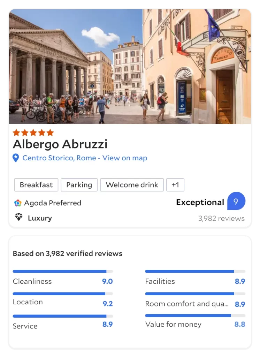Viewport: 260px width, 357px height.
Task: Select the Parking amenity tag
Action: pos(79,185)
